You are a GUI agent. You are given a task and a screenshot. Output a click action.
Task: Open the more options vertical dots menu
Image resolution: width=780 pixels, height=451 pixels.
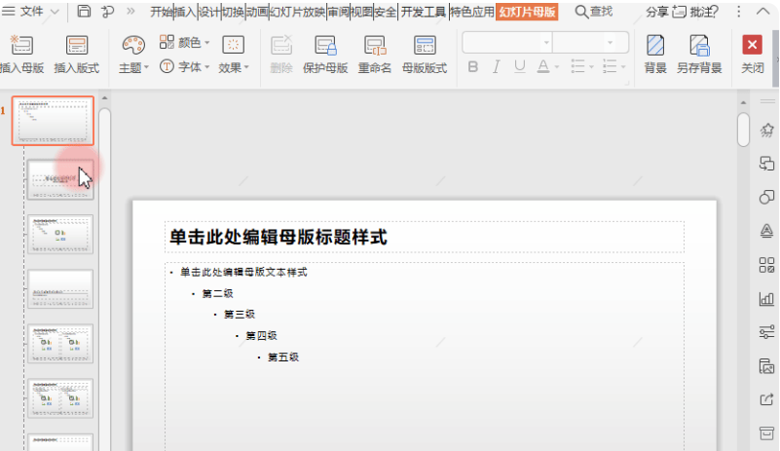(739, 12)
